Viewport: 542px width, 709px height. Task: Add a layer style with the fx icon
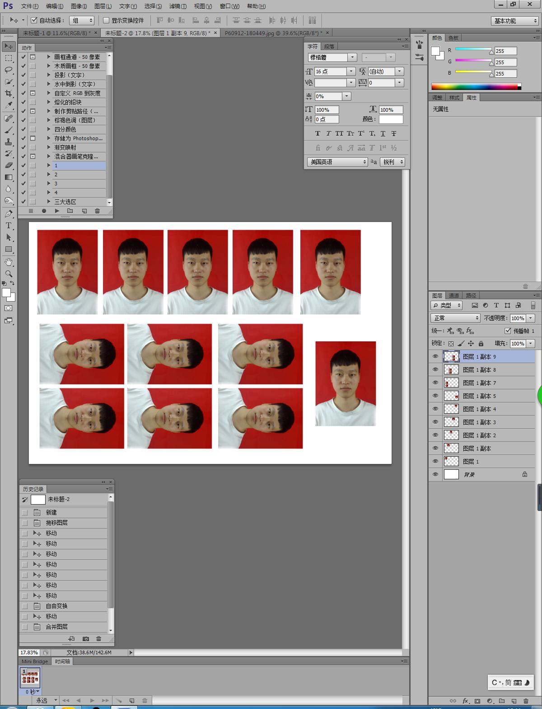466,701
